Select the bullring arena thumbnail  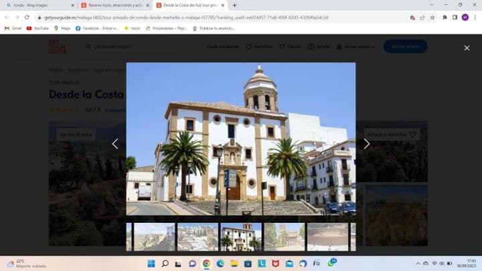[x=327, y=237]
